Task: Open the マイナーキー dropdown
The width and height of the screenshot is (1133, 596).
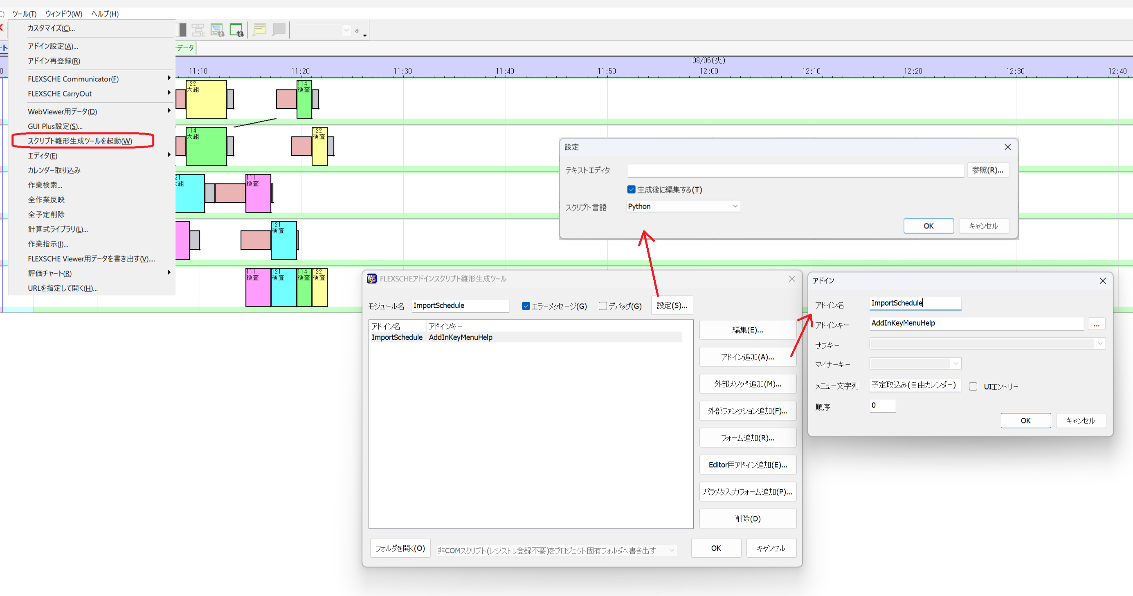Action: click(915, 363)
